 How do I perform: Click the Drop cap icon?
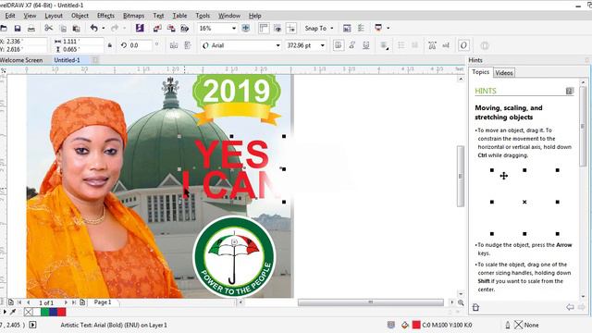coord(414,45)
